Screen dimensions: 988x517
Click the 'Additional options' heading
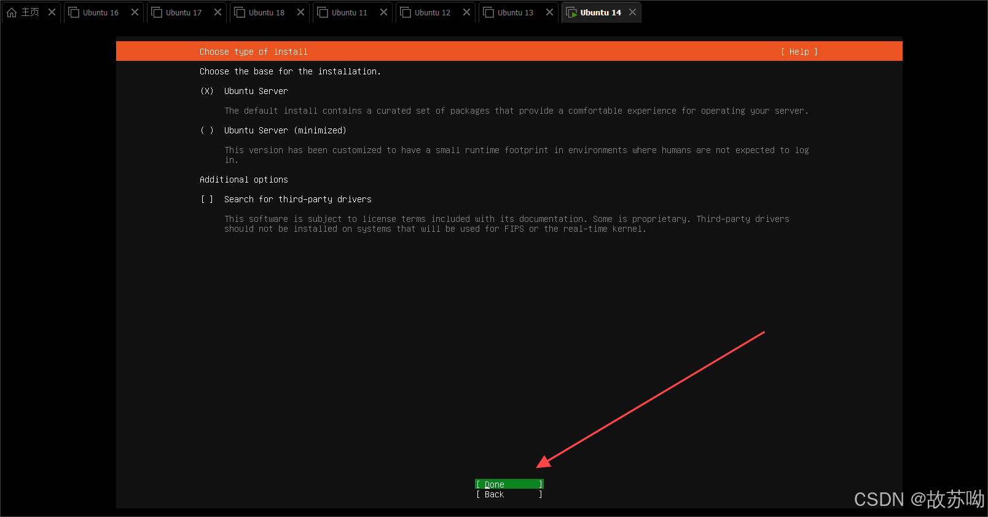point(244,180)
